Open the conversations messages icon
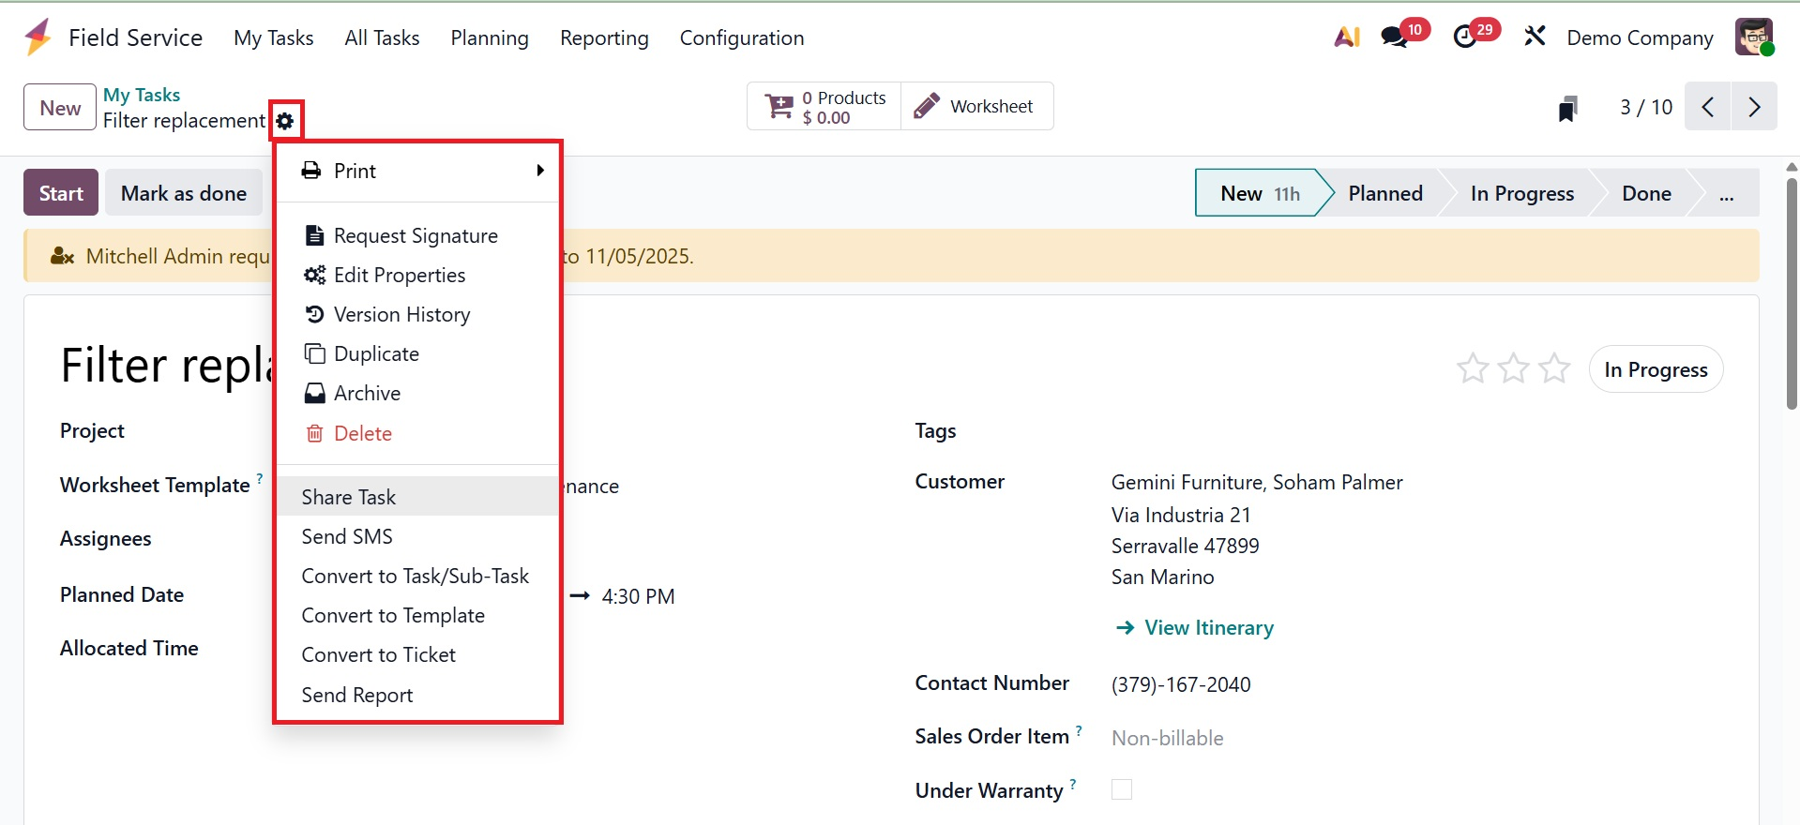Viewport: 1800px width, 825px height. click(1395, 37)
